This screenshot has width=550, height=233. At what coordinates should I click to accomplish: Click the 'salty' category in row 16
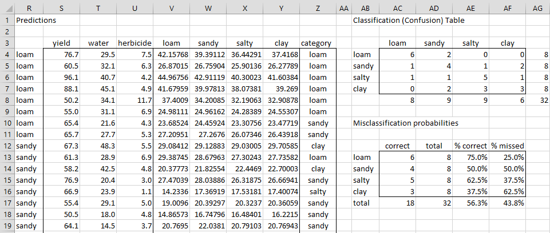pos(318,192)
